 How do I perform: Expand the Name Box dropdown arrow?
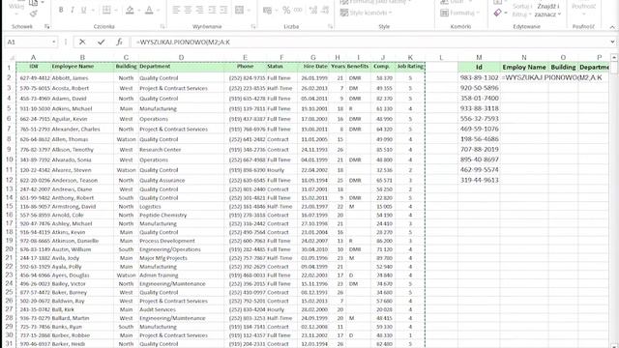click(54, 42)
